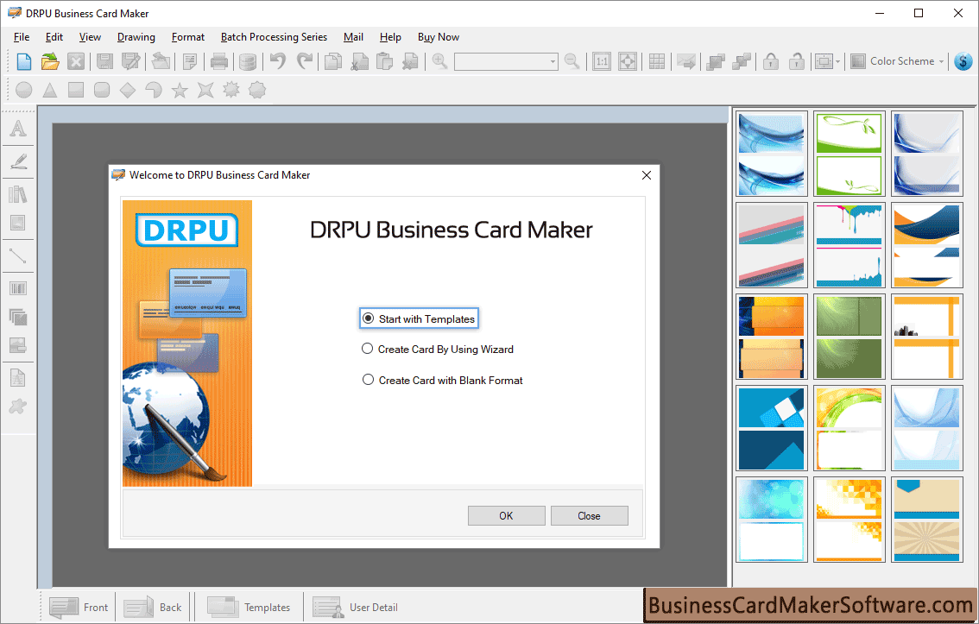Choose the olive green swirl template
The height and width of the screenshot is (624, 979).
850,337
